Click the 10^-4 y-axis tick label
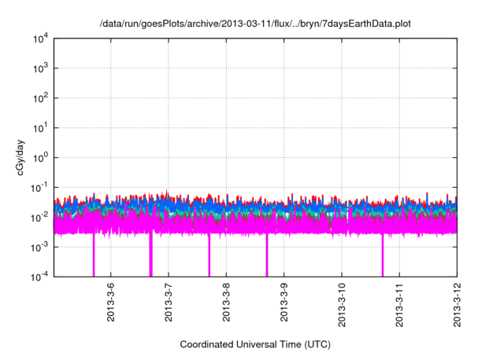504x352 pixels. click(39, 277)
